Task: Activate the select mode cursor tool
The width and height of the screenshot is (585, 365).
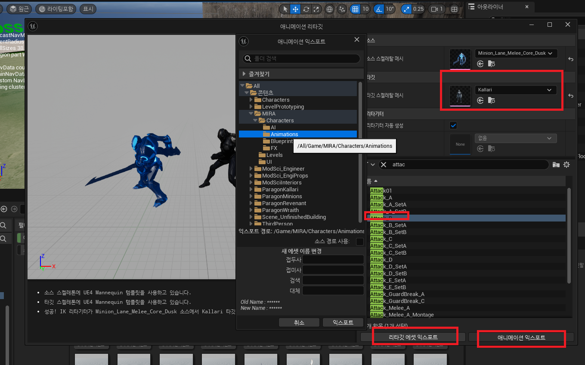Action: pos(285,9)
